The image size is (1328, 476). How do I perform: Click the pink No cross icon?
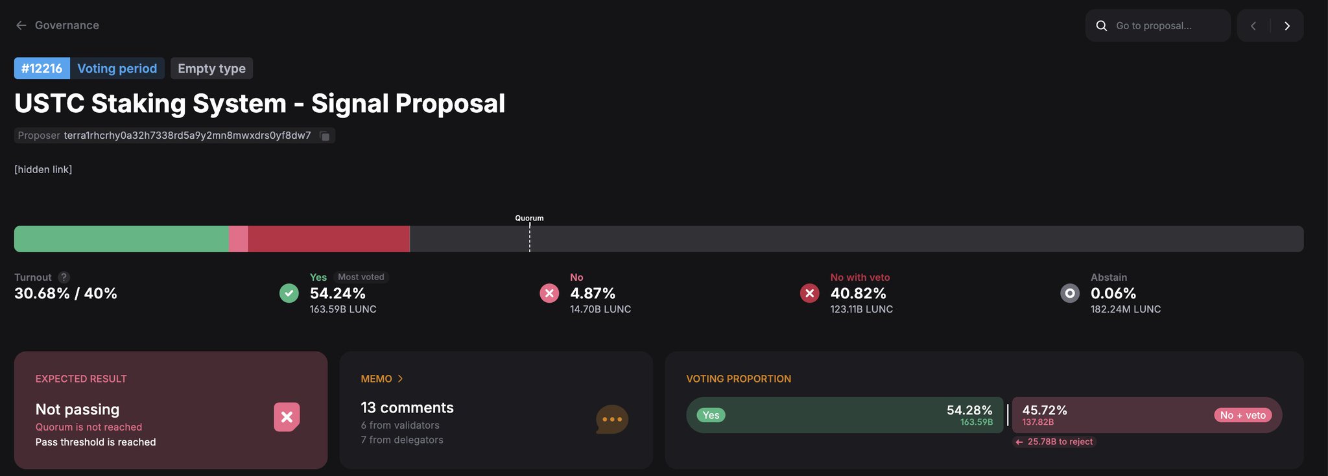click(x=549, y=293)
